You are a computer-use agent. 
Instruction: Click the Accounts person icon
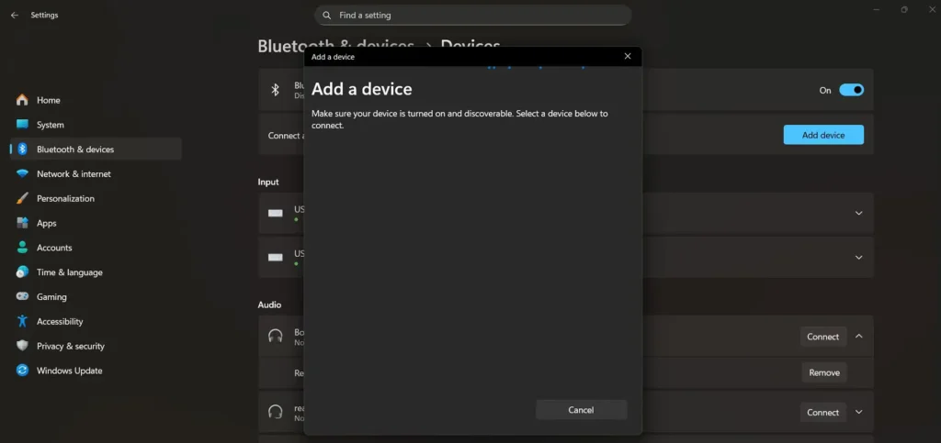[22, 248]
